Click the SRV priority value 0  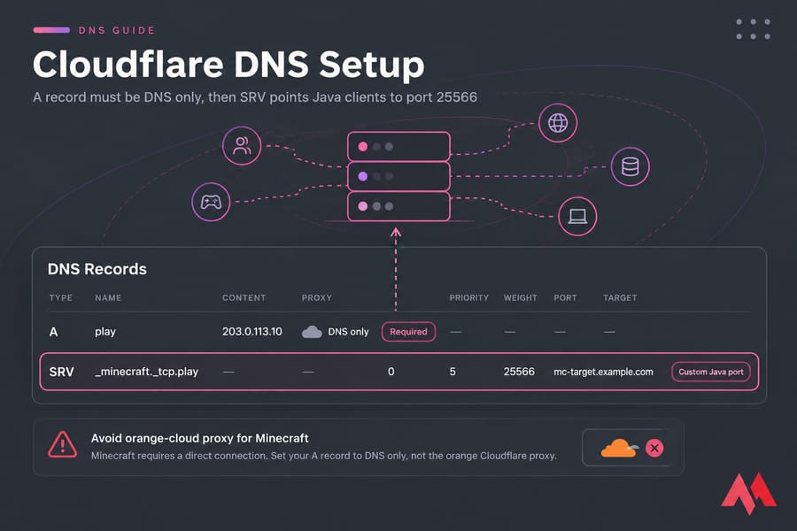pos(391,372)
